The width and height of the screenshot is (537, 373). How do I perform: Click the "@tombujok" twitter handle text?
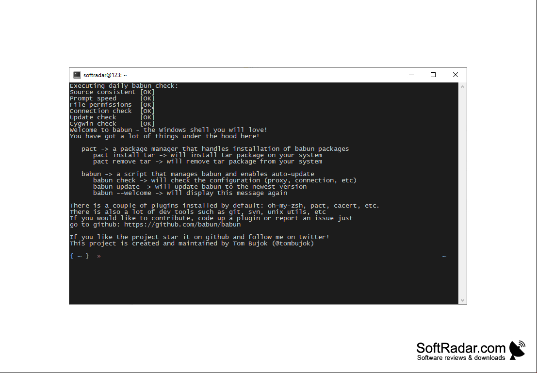293,243
